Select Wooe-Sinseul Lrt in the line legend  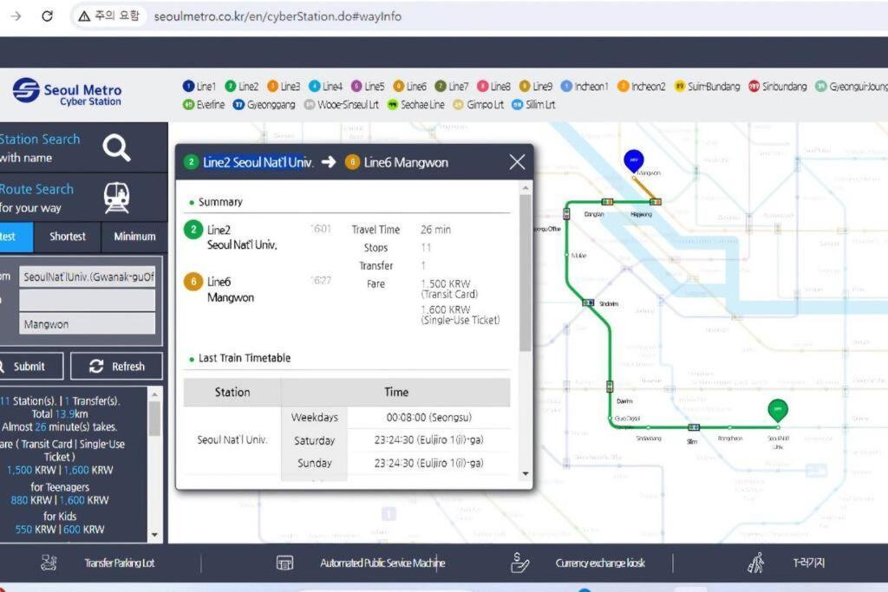point(342,105)
